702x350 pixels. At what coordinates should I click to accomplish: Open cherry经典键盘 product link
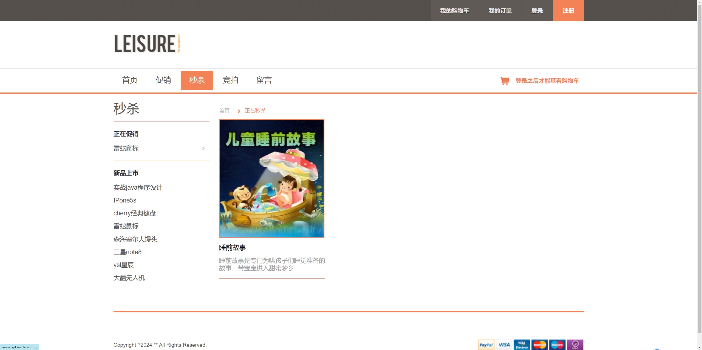pyautogui.click(x=135, y=213)
